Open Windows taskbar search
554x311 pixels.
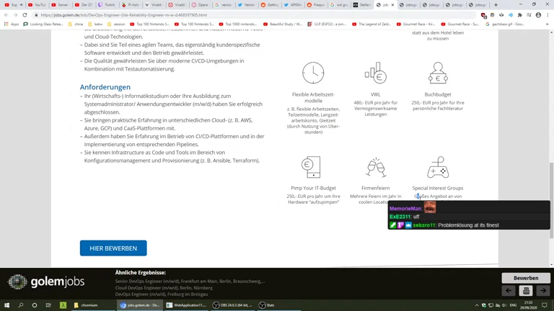click(20, 305)
